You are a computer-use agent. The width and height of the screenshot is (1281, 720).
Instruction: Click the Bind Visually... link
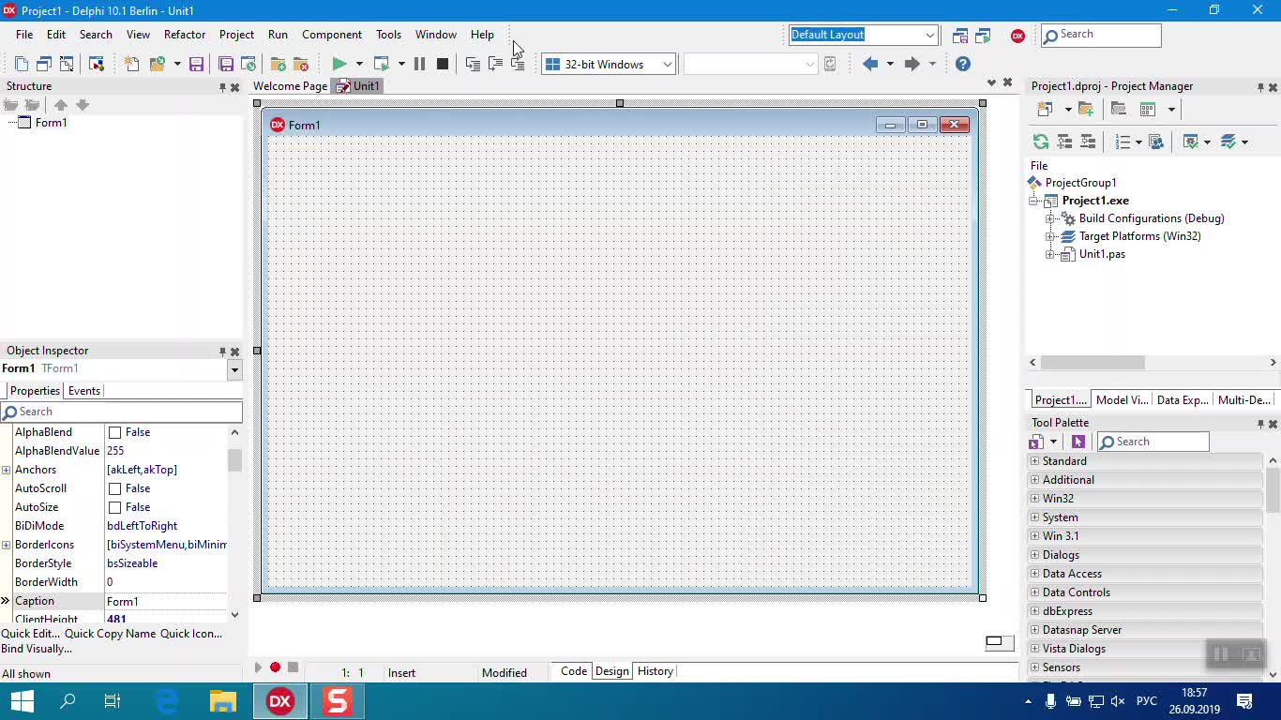point(37,649)
